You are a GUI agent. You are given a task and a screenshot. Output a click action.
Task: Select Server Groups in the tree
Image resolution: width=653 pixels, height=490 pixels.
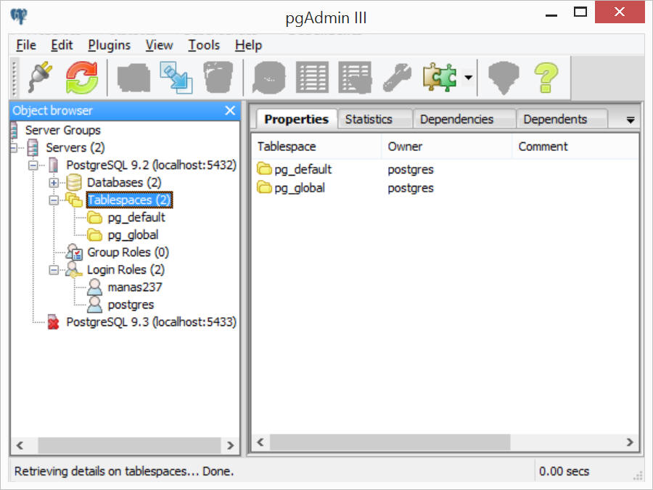63,130
